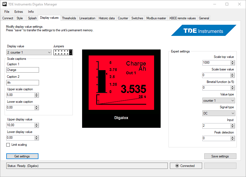The image size is (246, 177).
Task: Open the Counter tab
Action: pos(123,18)
